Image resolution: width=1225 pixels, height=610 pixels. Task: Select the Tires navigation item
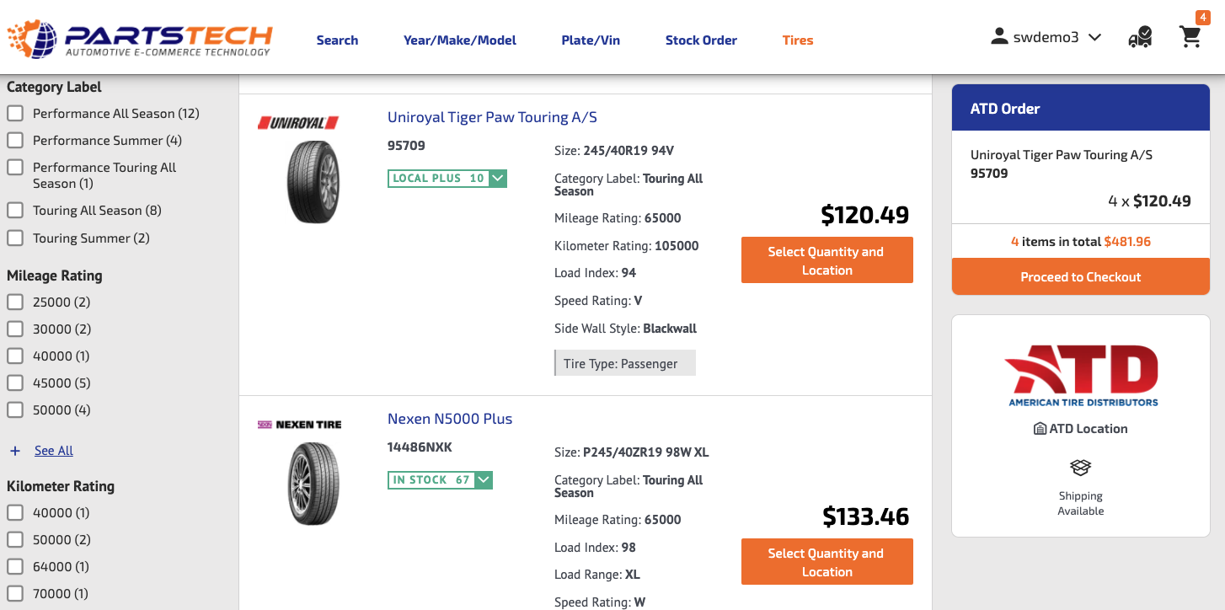(798, 40)
